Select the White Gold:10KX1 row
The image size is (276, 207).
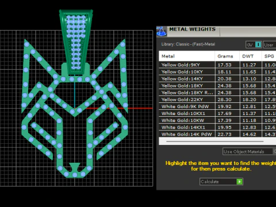pyautogui.click(x=217, y=113)
